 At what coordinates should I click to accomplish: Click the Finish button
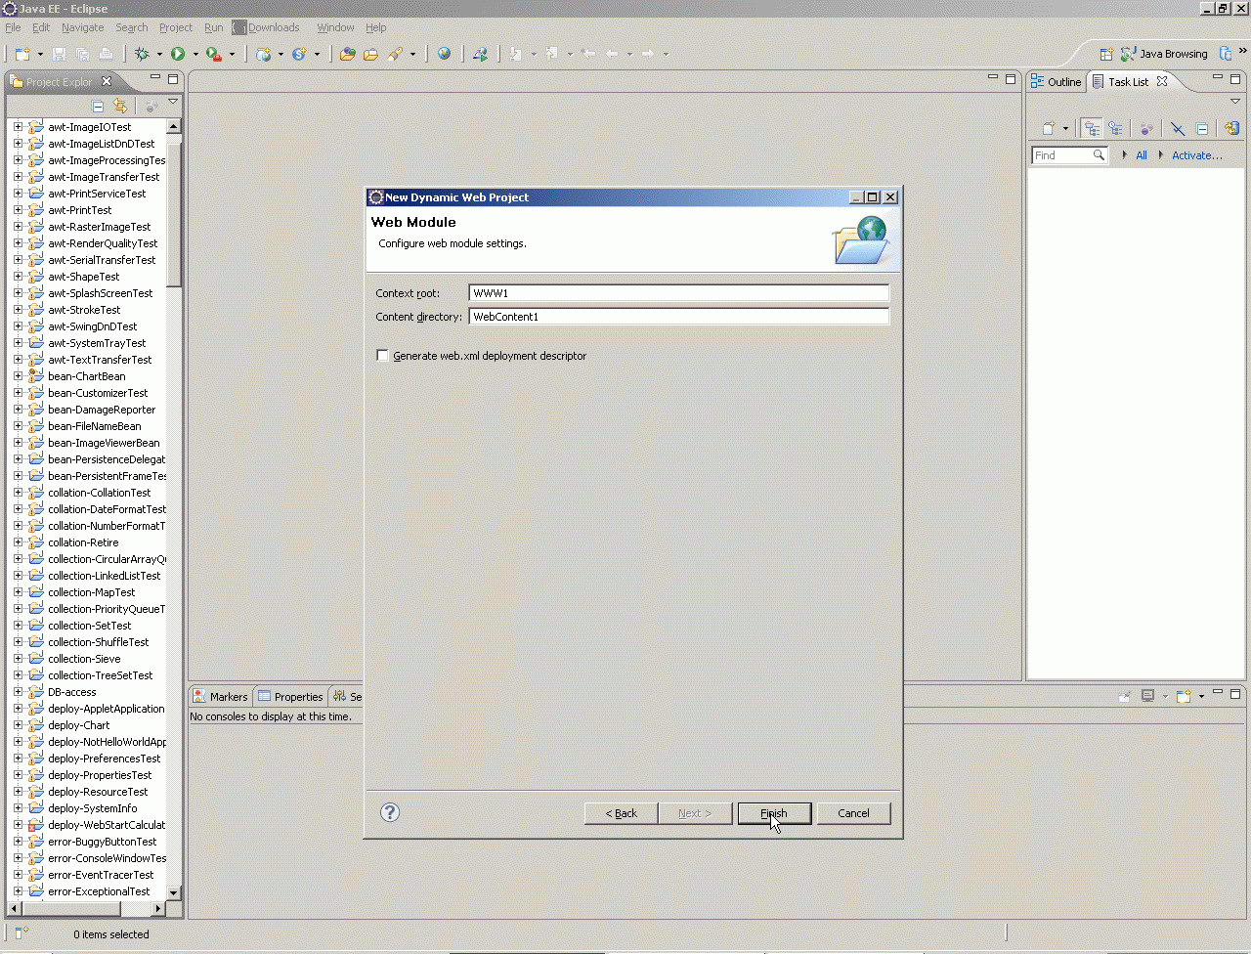coord(774,813)
